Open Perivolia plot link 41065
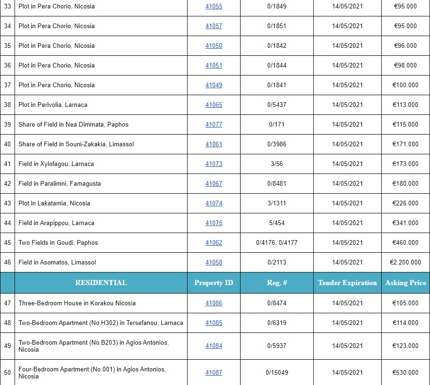The height and width of the screenshot is (385, 430). pos(214,105)
